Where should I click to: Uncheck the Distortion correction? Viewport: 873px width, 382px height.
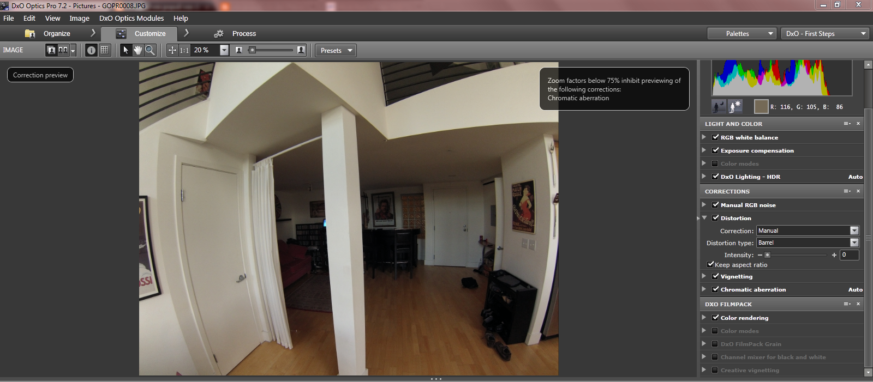pyautogui.click(x=715, y=218)
